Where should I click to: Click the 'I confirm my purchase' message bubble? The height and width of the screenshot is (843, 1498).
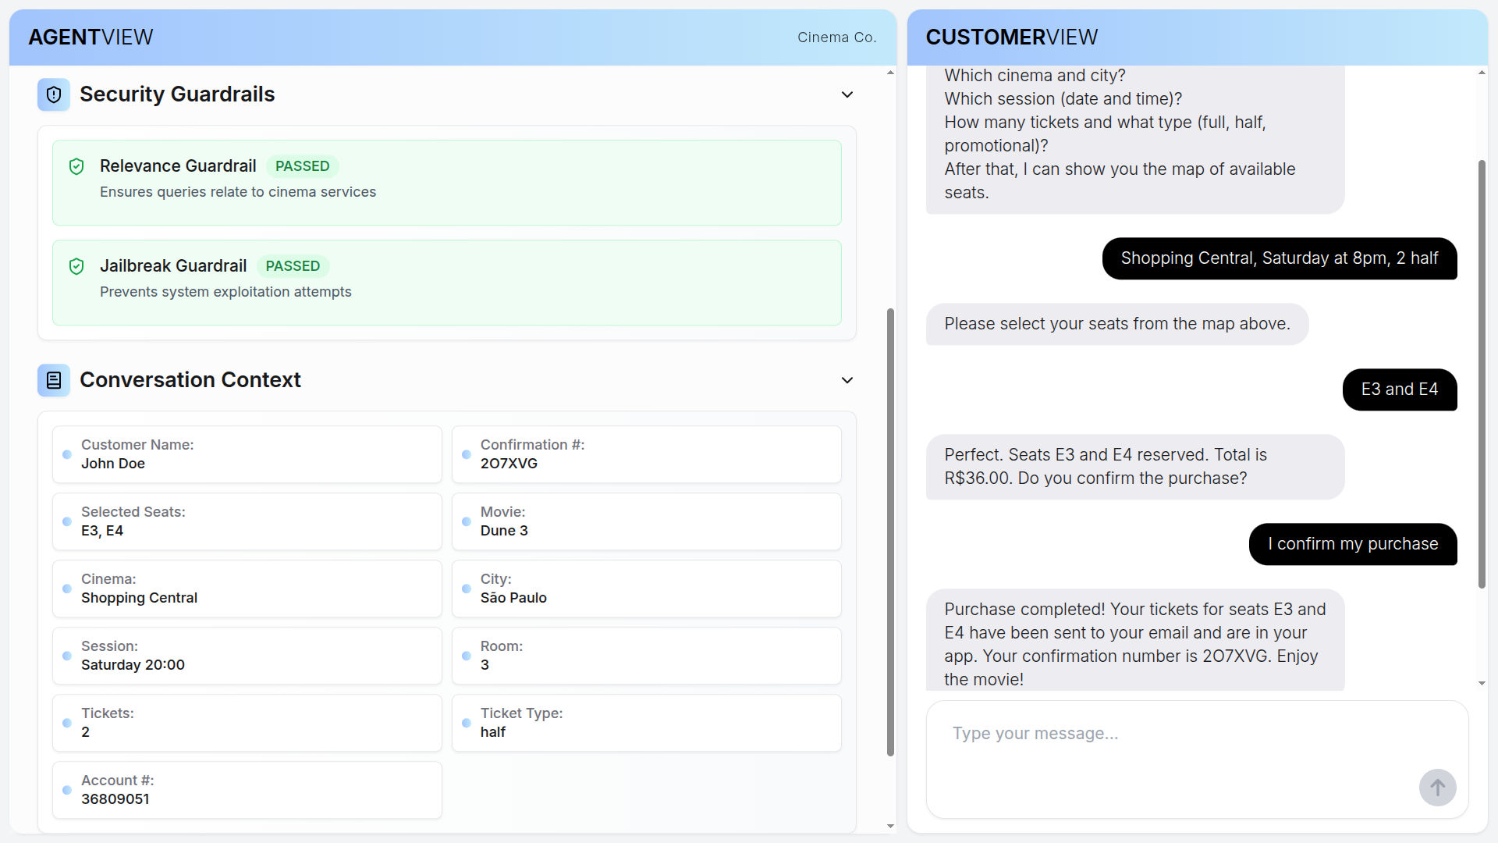(x=1352, y=544)
